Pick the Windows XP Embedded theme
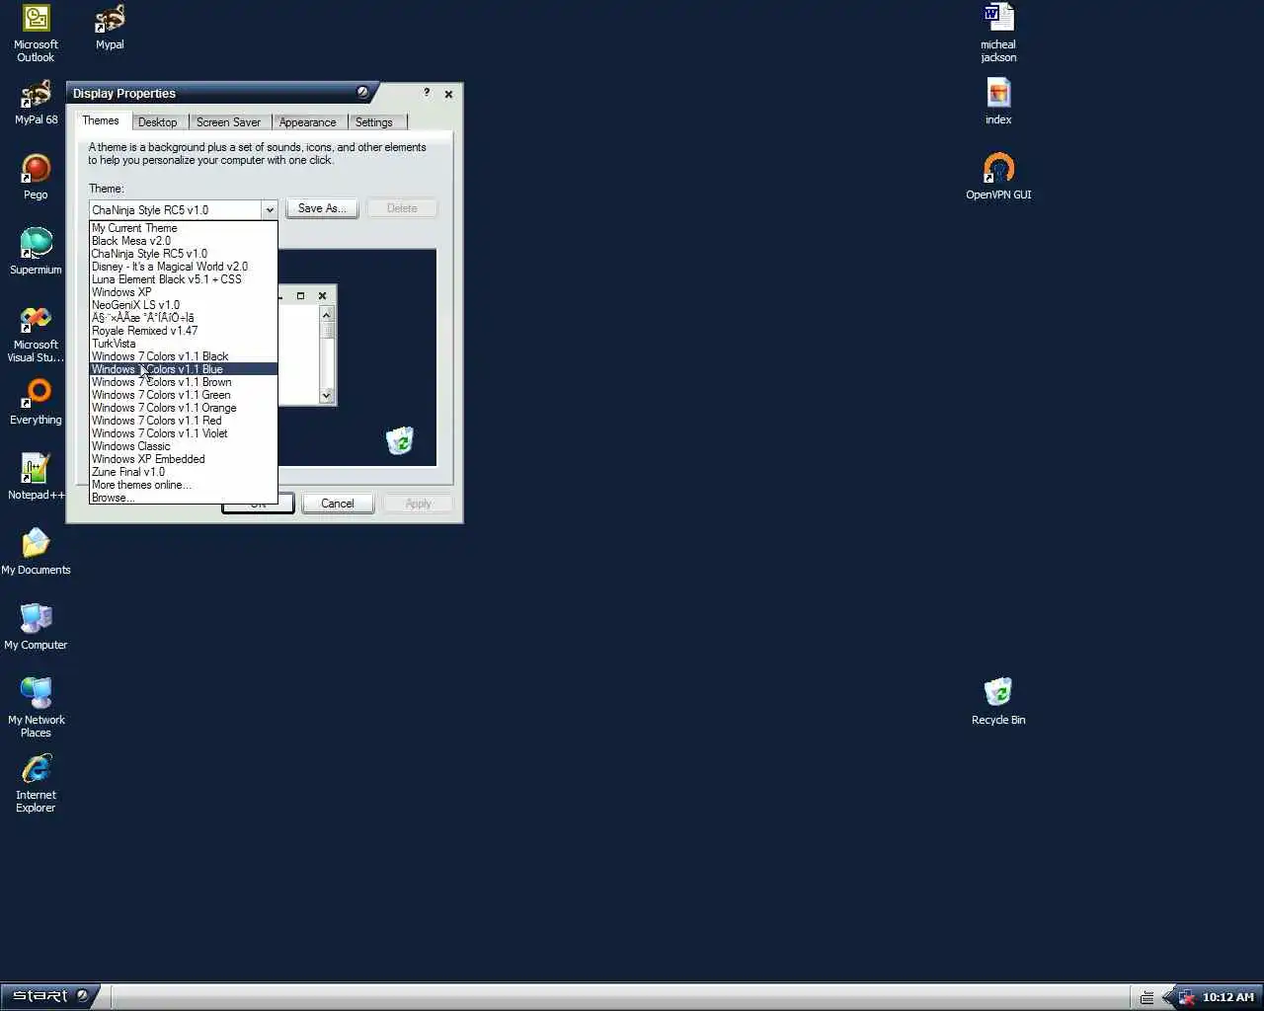Image resolution: width=1264 pixels, height=1011 pixels. pyautogui.click(x=183, y=459)
